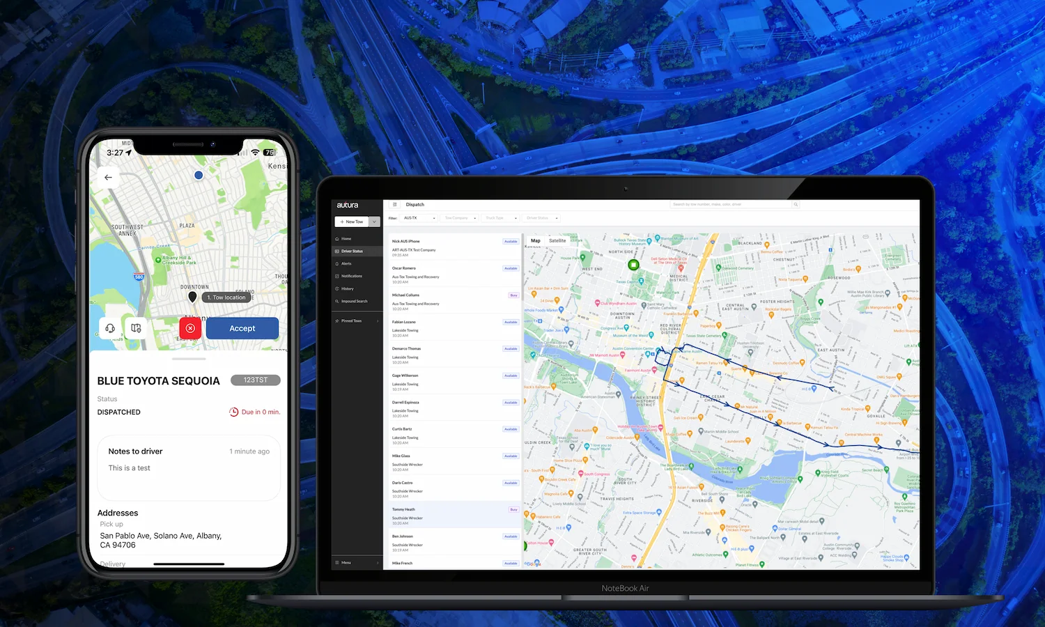Click the autura logo
The height and width of the screenshot is (627, 1045).
pos(348,205)
